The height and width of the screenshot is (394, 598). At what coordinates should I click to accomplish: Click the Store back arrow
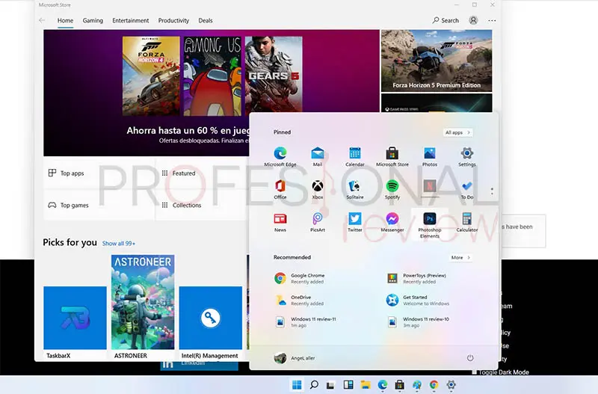pyautogui.click(x=42, y=20)
